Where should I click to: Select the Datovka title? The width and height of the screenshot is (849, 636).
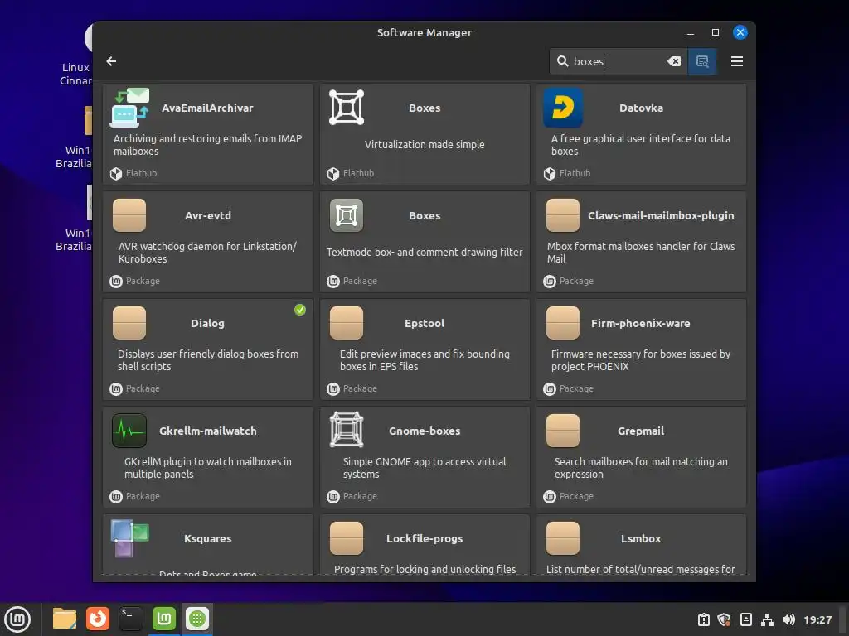point(641,108)
